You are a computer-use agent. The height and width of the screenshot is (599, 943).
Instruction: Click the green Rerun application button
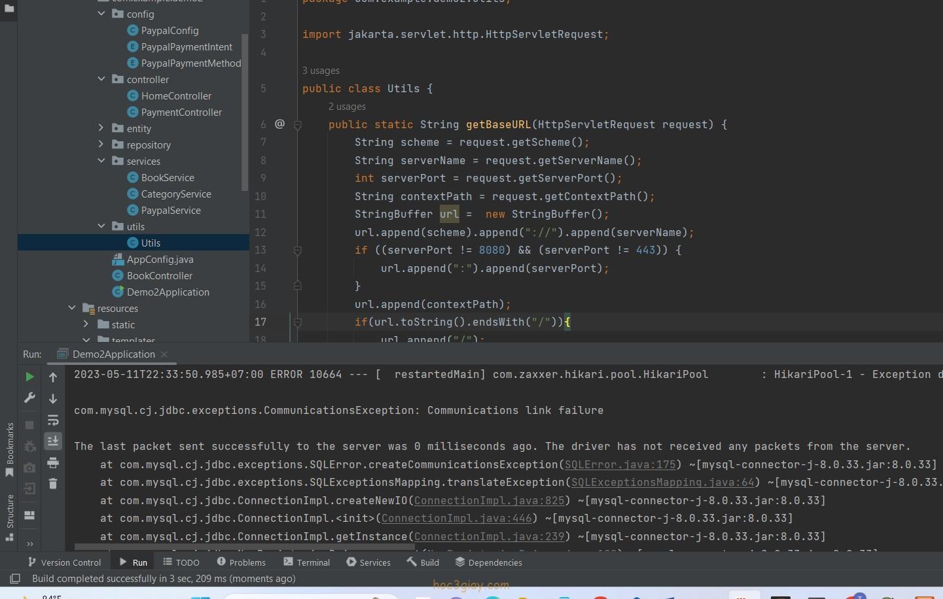point(29,377)
